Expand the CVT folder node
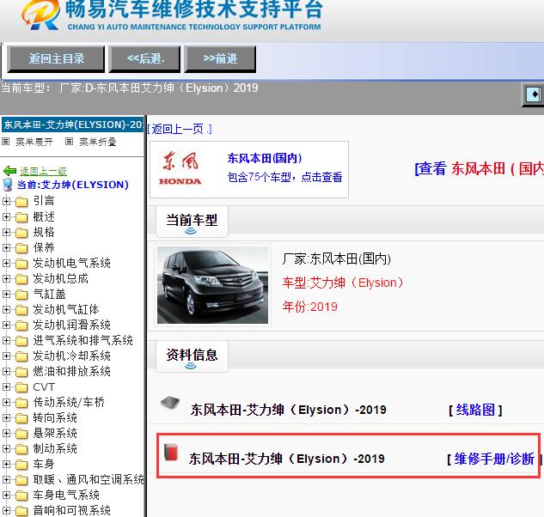The height and width of the screenshot is (517, 544). (6, 387)
